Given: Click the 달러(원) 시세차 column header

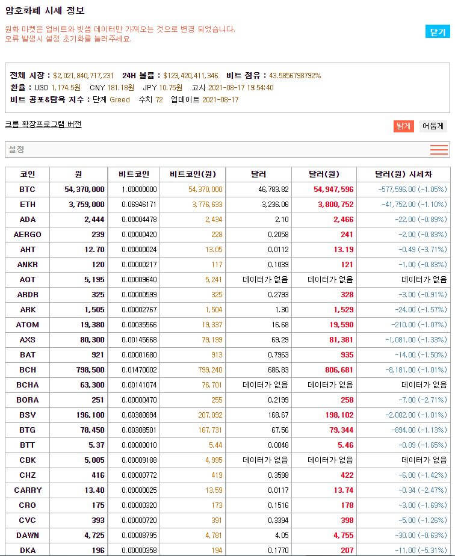Looking at the screenshot, I should (x=403, y=174).
